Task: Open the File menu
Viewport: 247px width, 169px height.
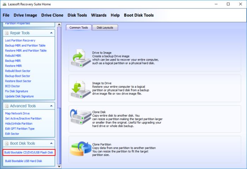Action: (x=6, y=15)
